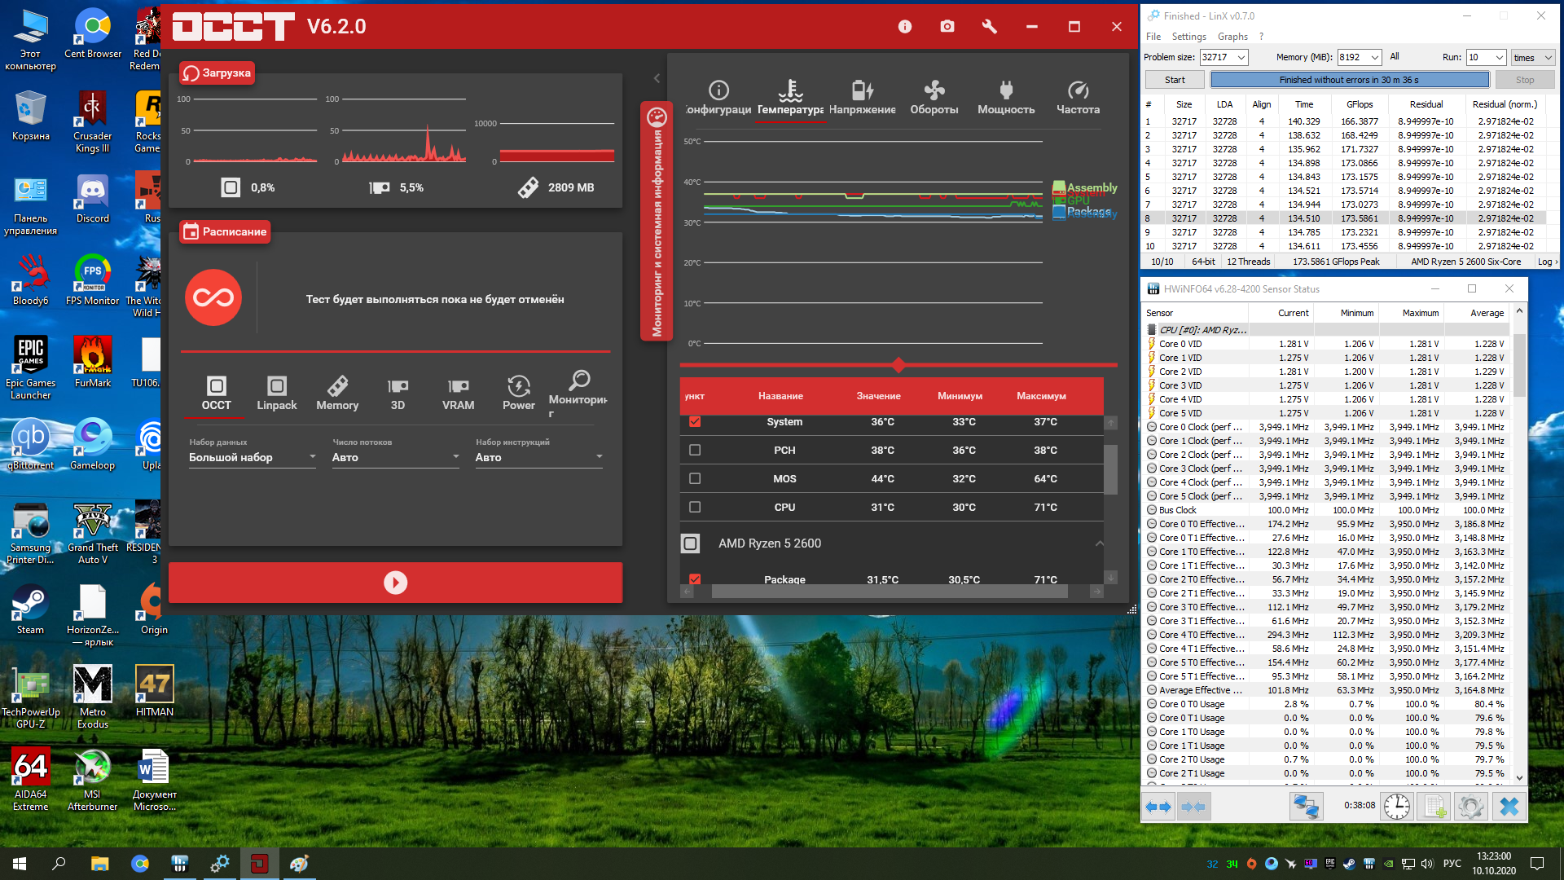Open the LinX Log link

[1547, 262]
